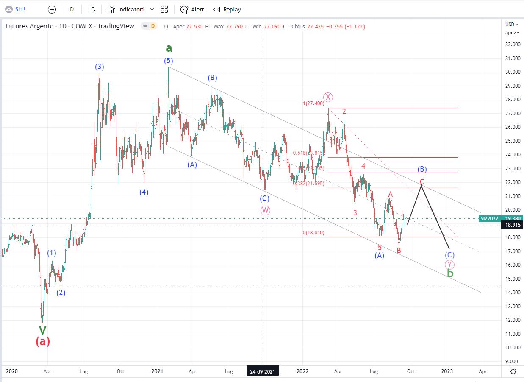Select the blue (1) wave label
Viewport: 524px width, 382px height.
click(52, 253)
